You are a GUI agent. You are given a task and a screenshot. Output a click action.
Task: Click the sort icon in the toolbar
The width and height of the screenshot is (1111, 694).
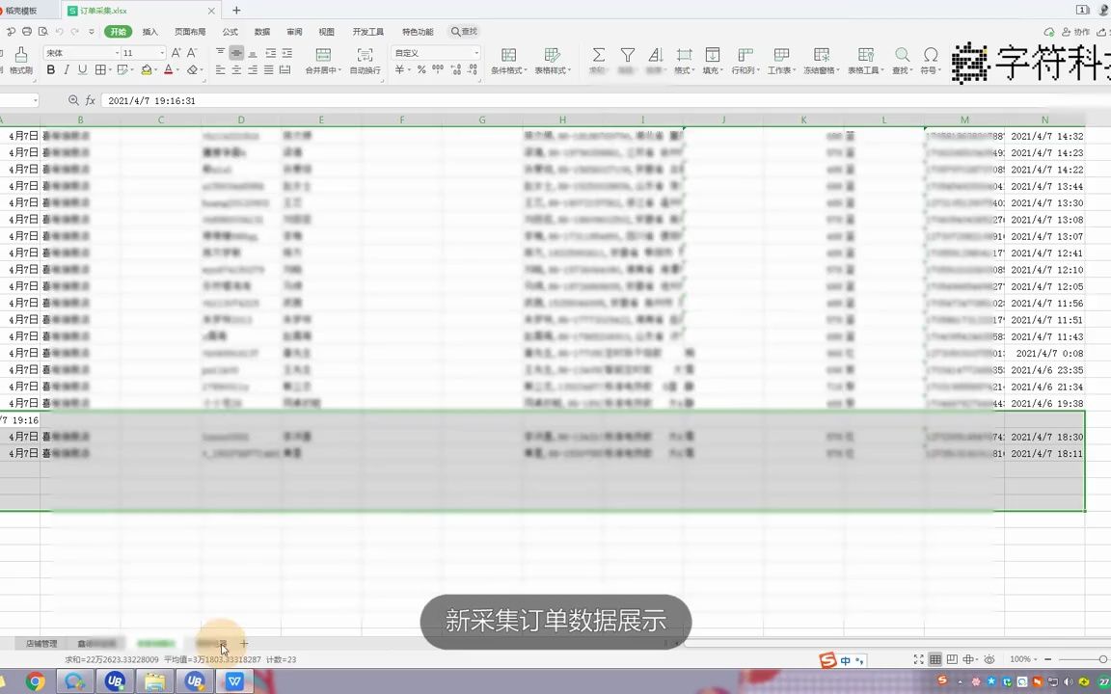(655, 54)
